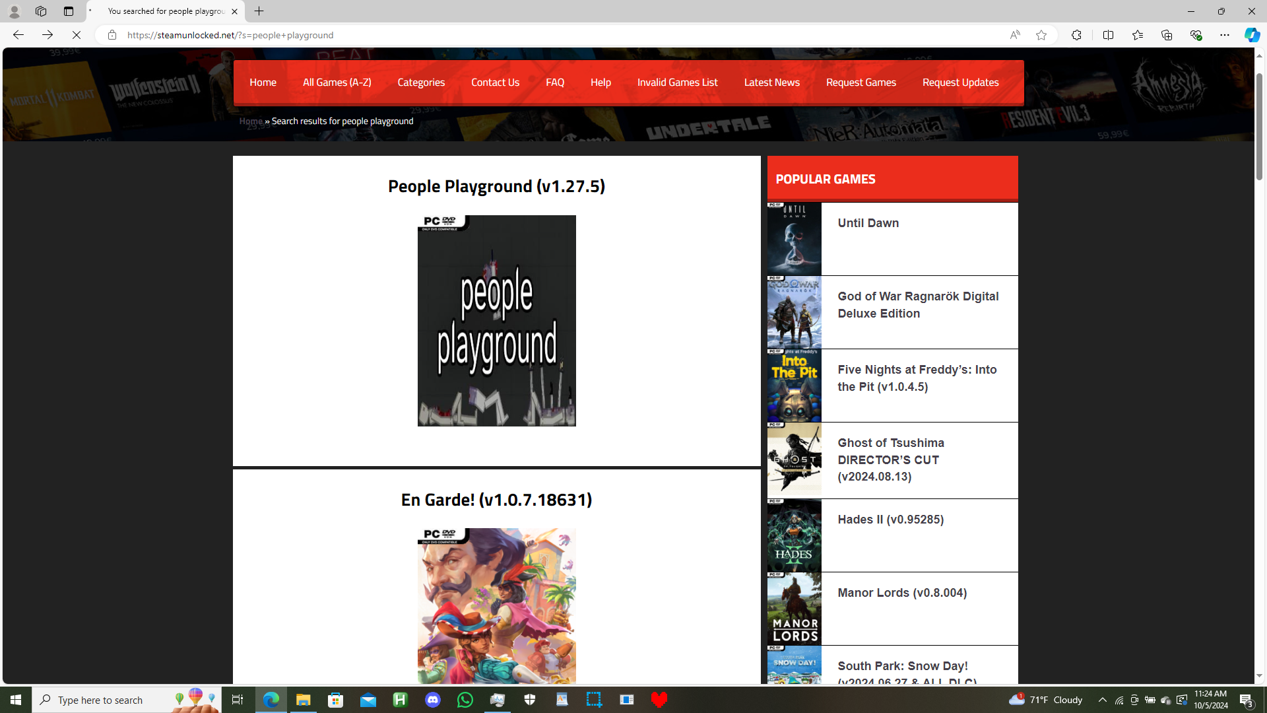
Task: Open the Extensions puzzle icon
Action: click(x=1076, y=35)
